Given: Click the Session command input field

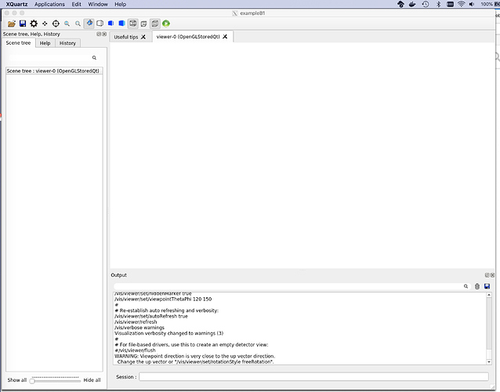Looking at the screenshot, I should pyautogui.click(x=313, y=376).
